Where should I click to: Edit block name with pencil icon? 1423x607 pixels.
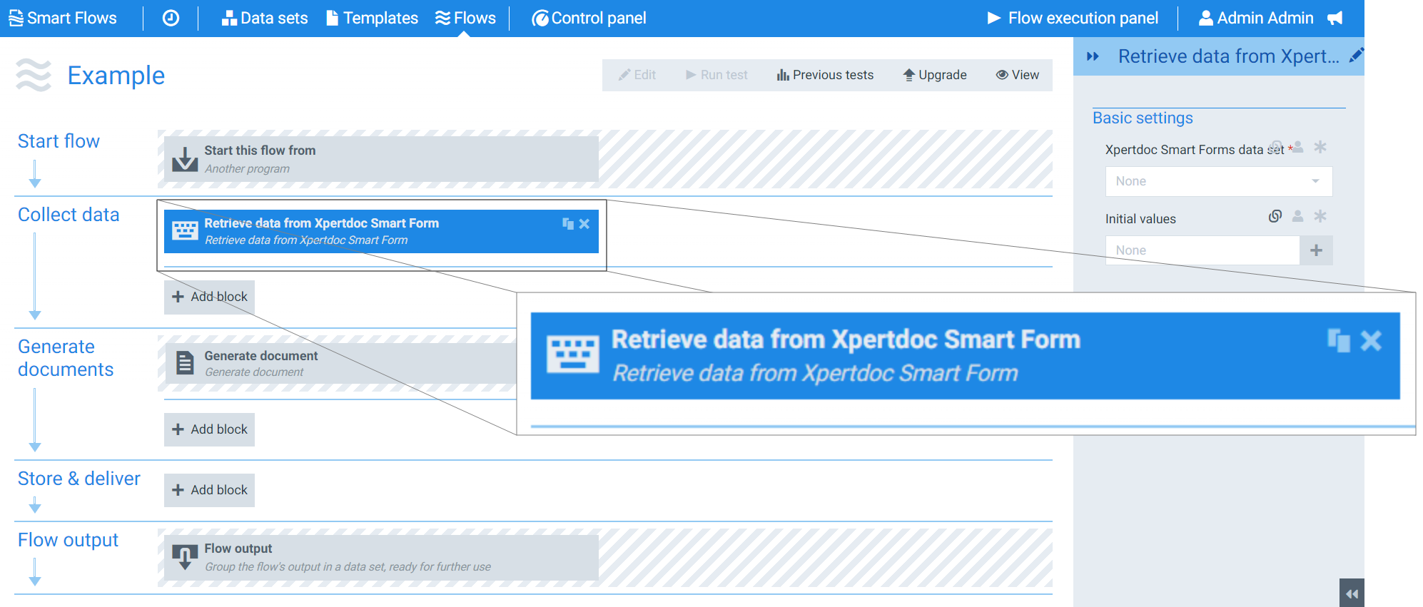click(x=1356, y=56)
